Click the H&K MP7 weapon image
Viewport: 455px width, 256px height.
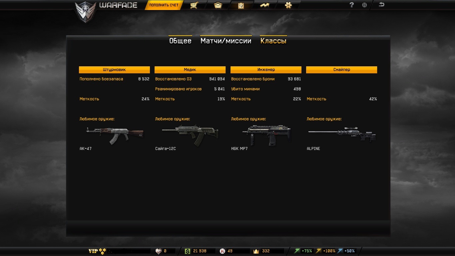(266, 135)
